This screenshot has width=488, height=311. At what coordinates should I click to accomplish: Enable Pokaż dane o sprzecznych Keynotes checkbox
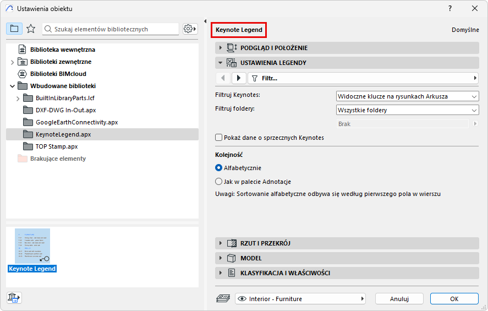click(x=219, y=138)
